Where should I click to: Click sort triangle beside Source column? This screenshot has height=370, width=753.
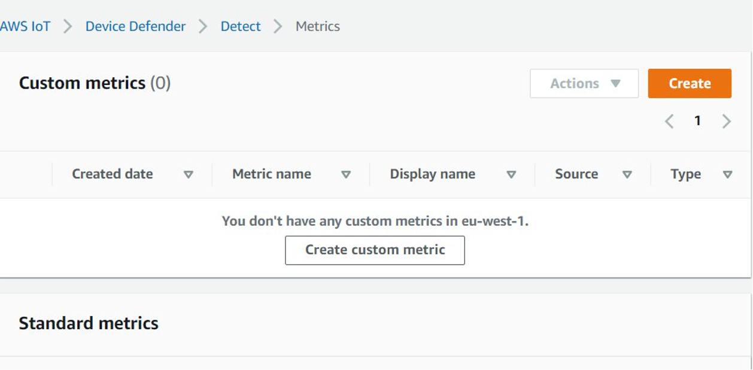tap(627, 175)
